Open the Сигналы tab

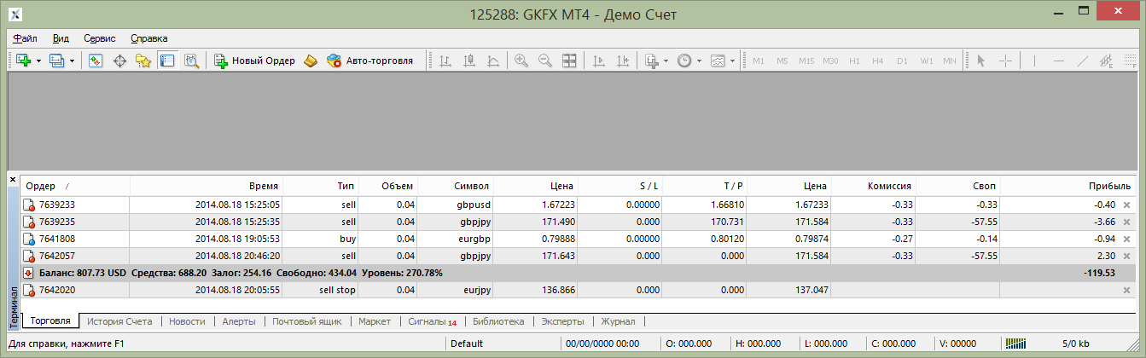pyautogui.click(x=432, y=321)
